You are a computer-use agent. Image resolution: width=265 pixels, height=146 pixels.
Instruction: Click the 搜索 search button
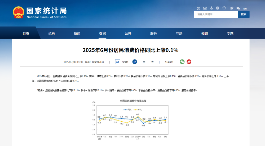(x=244, y=14)
